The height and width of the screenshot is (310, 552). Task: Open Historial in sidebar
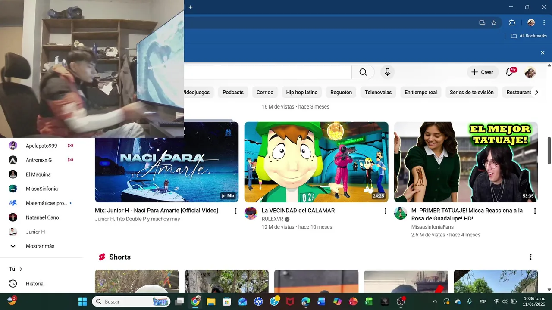(41, 284)
